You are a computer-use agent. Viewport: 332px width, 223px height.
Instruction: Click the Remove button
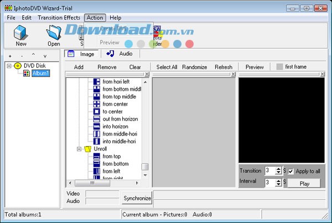coord(107,67)
